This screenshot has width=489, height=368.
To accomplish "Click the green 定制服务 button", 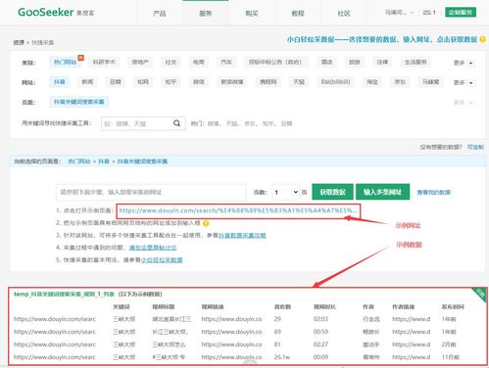I will pyautogui.click(x=461, y=13).
